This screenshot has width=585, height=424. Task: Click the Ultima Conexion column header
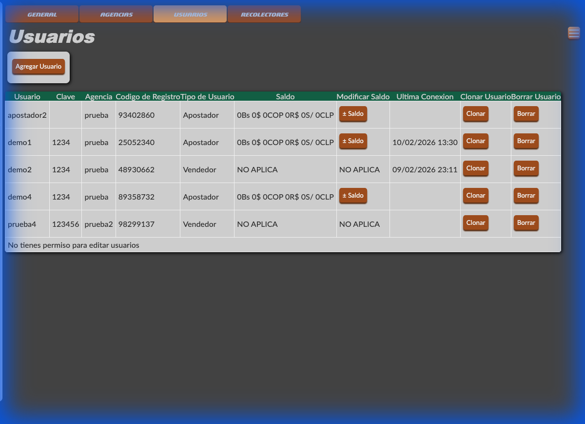coord(425,97)
